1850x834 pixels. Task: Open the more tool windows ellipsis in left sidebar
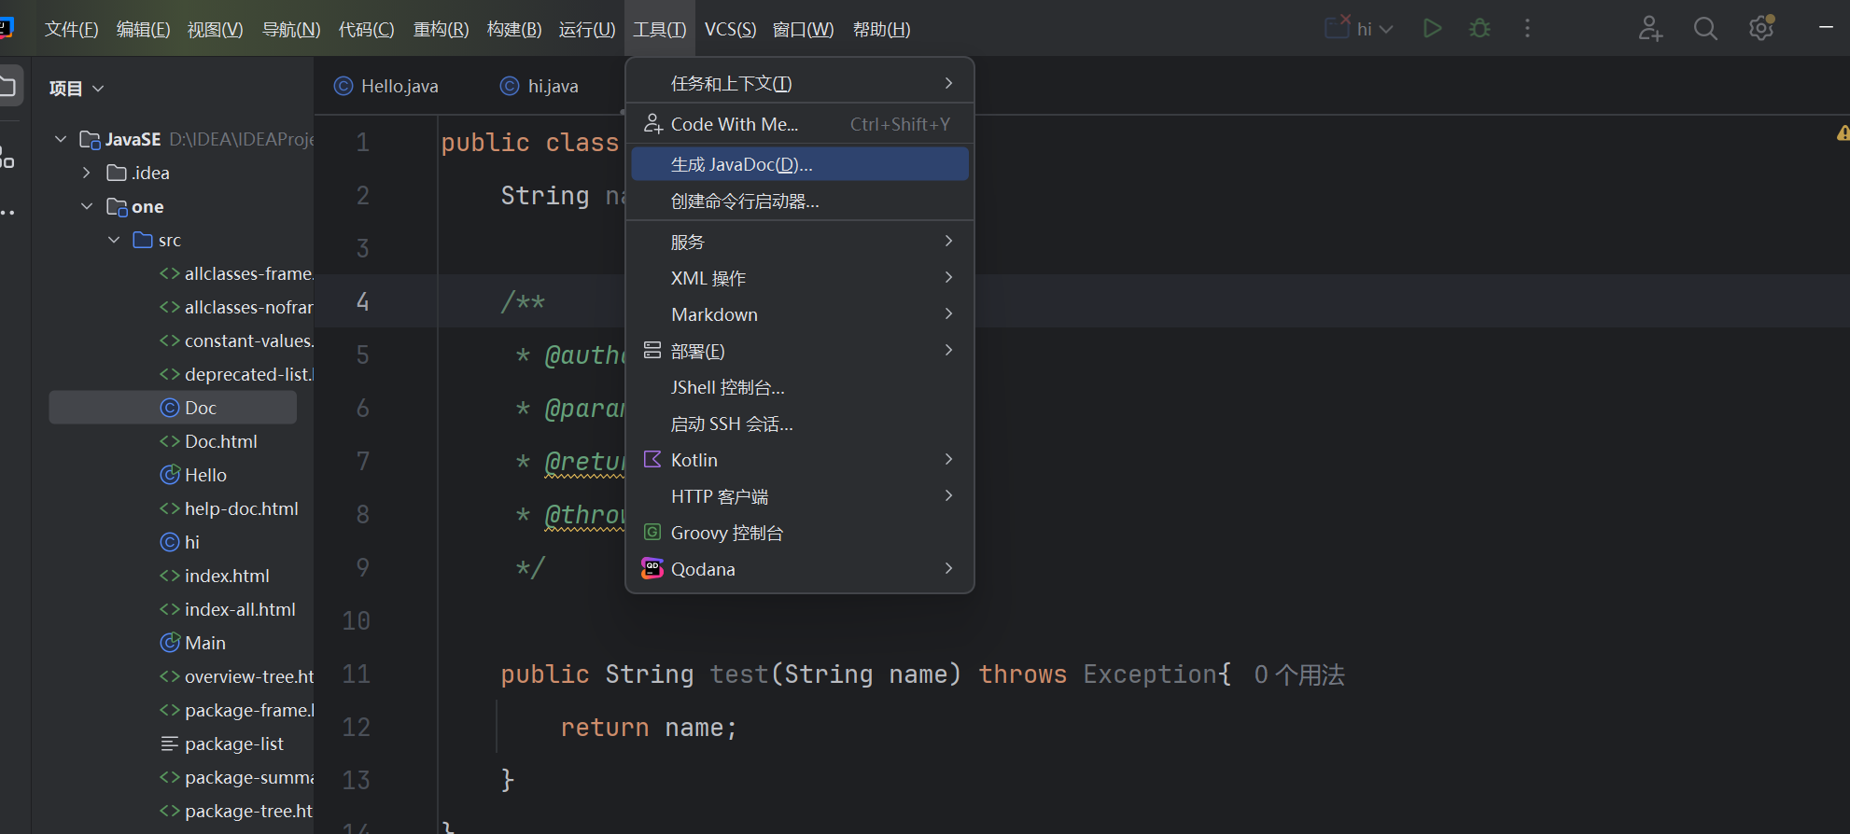[x=7, y=213]
